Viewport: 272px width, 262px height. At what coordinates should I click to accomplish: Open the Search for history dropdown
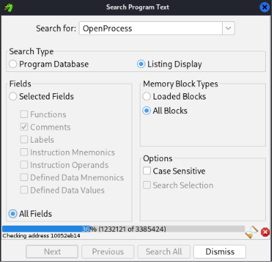(x=228, y=28)
